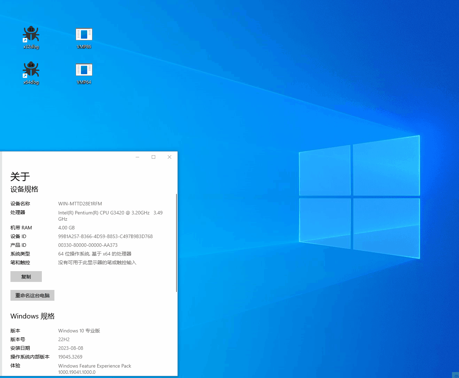Screen dimensions: 459x378
Task: Click the 笔和触控 label
Action: point(20,262)
